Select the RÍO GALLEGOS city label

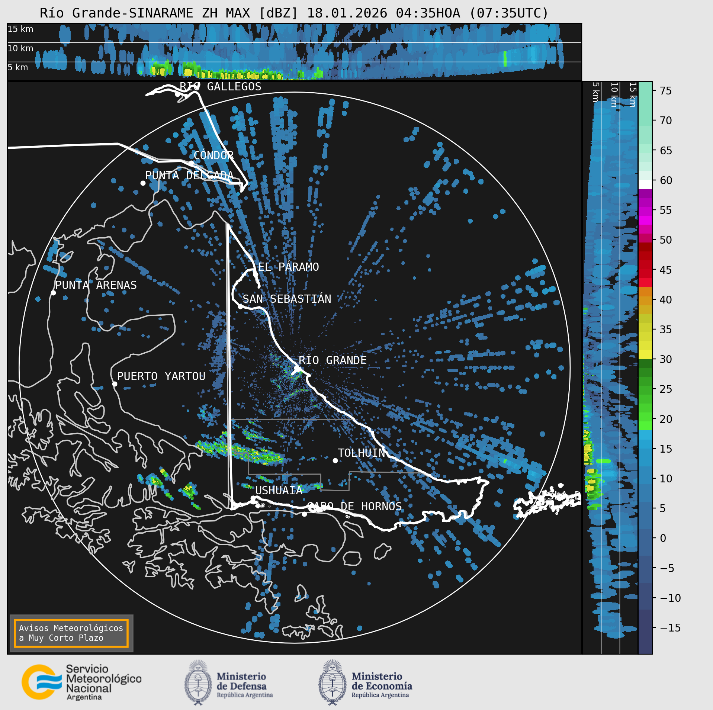tap(221, 87)
